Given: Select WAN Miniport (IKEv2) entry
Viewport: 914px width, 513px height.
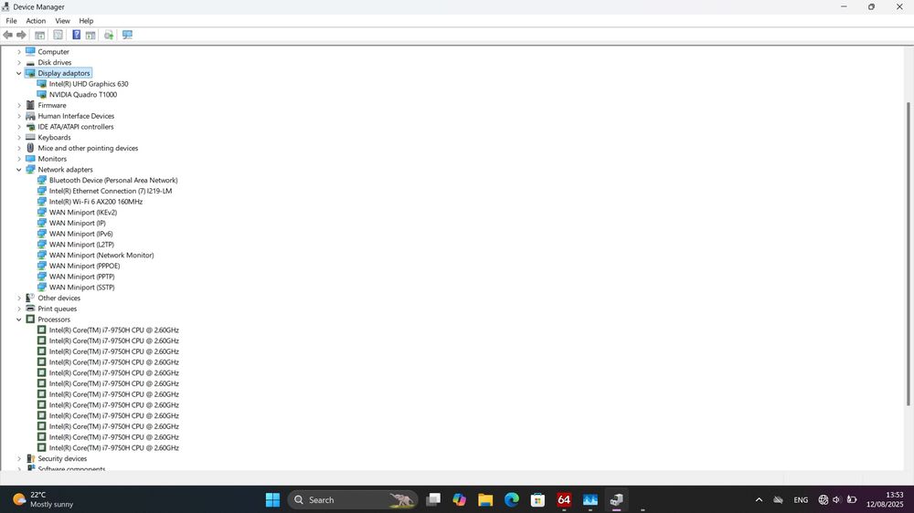Looking at the screenshot, I should (x=83, y=213).
